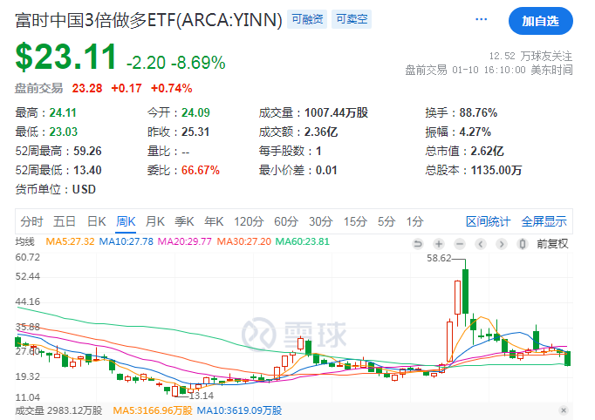
Task: Open 全屏显示 fullscreen view
Action: (544, 221)
